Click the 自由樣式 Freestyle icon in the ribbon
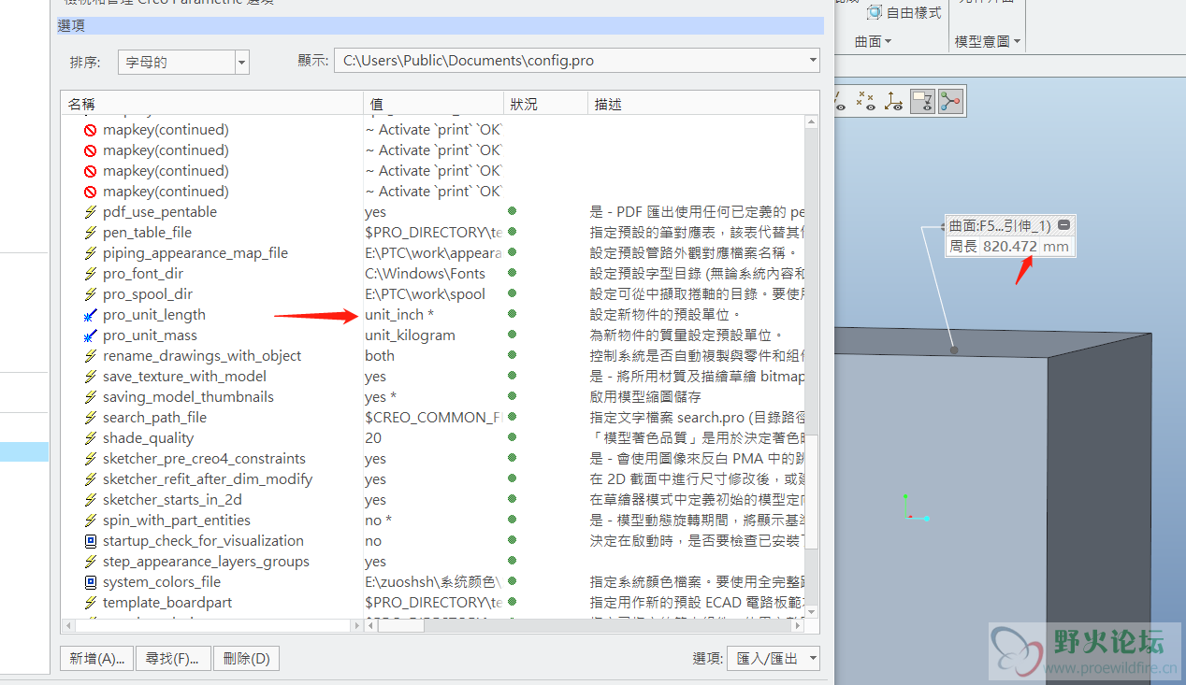The height and width of the screenshot is (685, 1186). pos(875,13)
